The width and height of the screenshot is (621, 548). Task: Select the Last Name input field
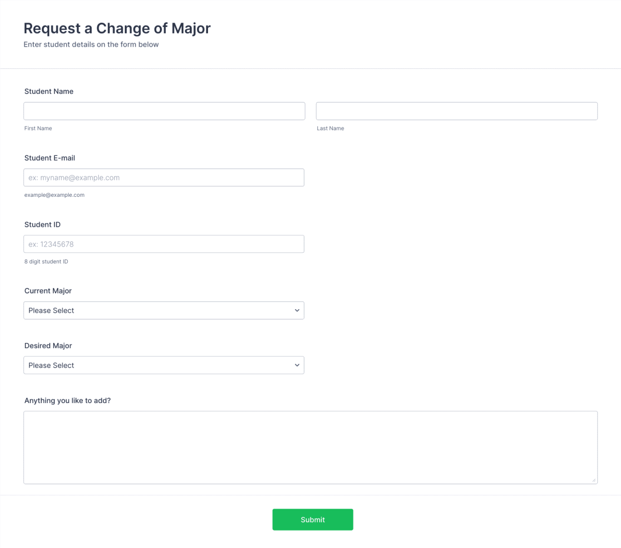tap(456, 111)
